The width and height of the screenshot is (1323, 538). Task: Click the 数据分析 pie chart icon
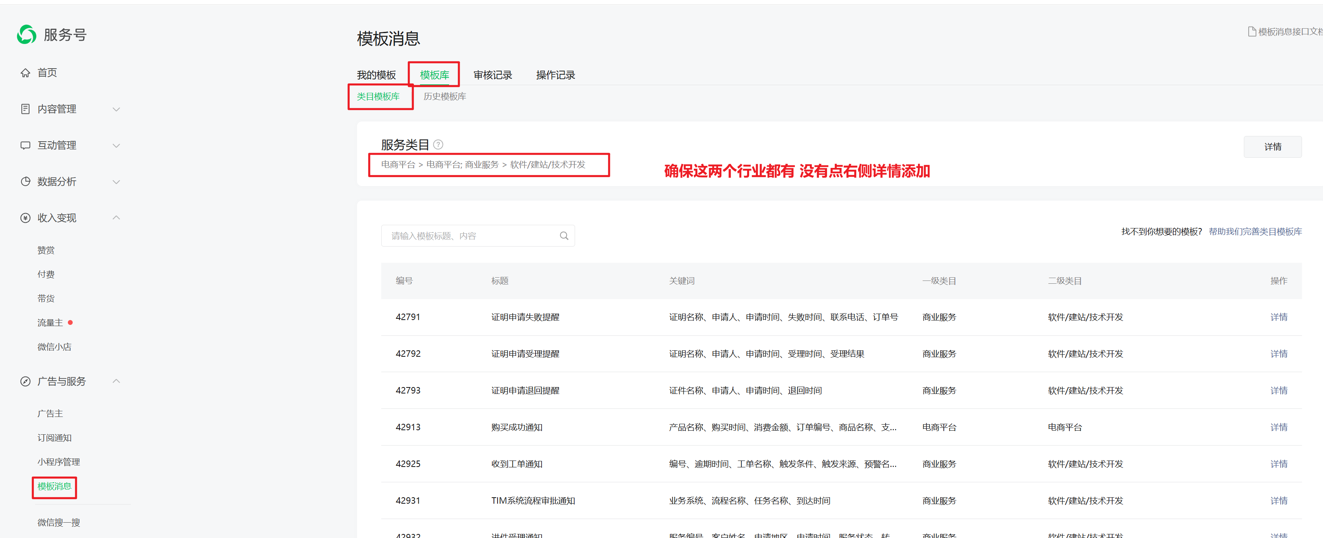click(x=25, y=182)
